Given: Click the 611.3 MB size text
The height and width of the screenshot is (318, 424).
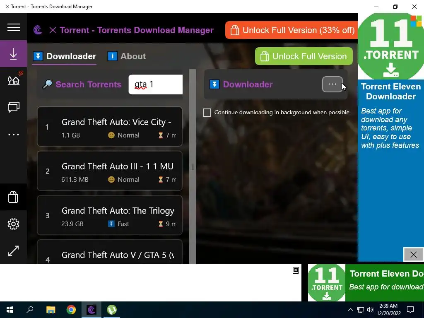Looking at the screenshot, I should pyautogui.click(x=75, y=180).
